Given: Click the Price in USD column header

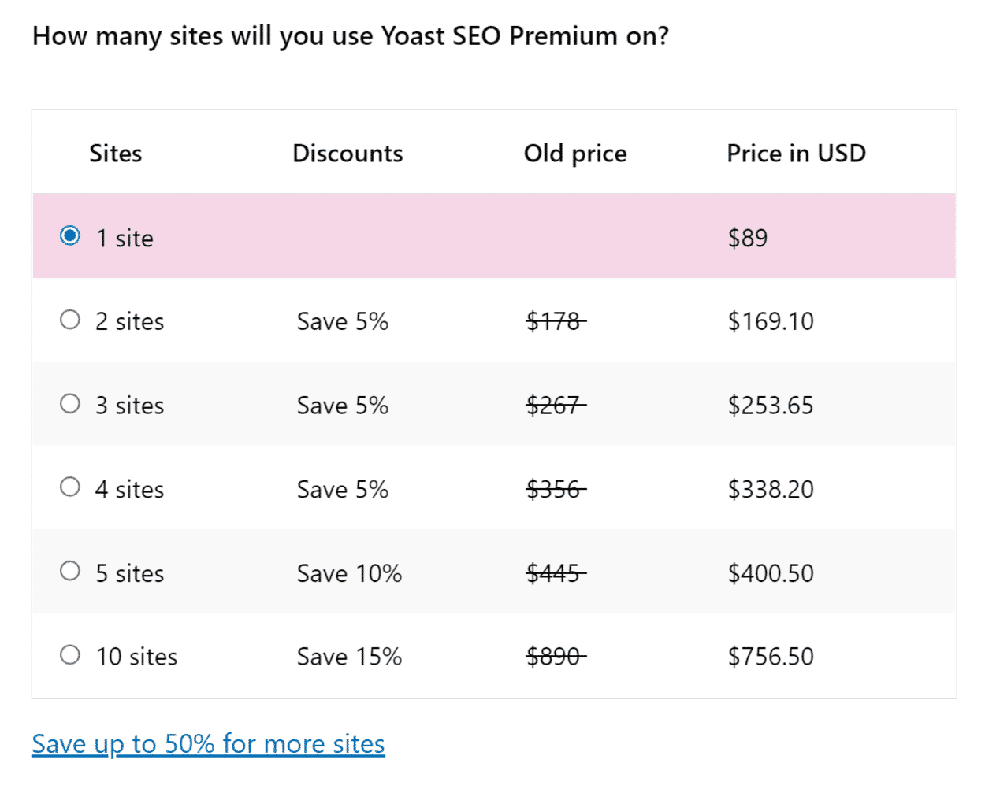Looking at the screenshot, I should click(796, 154).
